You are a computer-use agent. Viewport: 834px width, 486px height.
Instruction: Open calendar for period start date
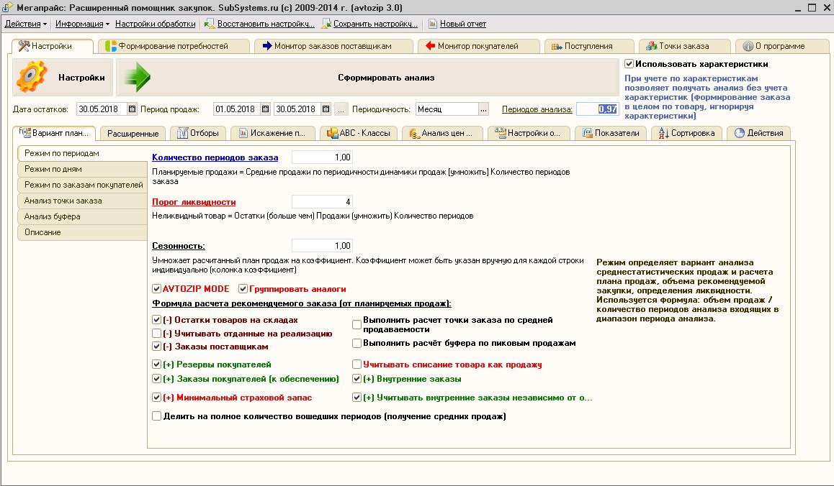tap(266, 109)
